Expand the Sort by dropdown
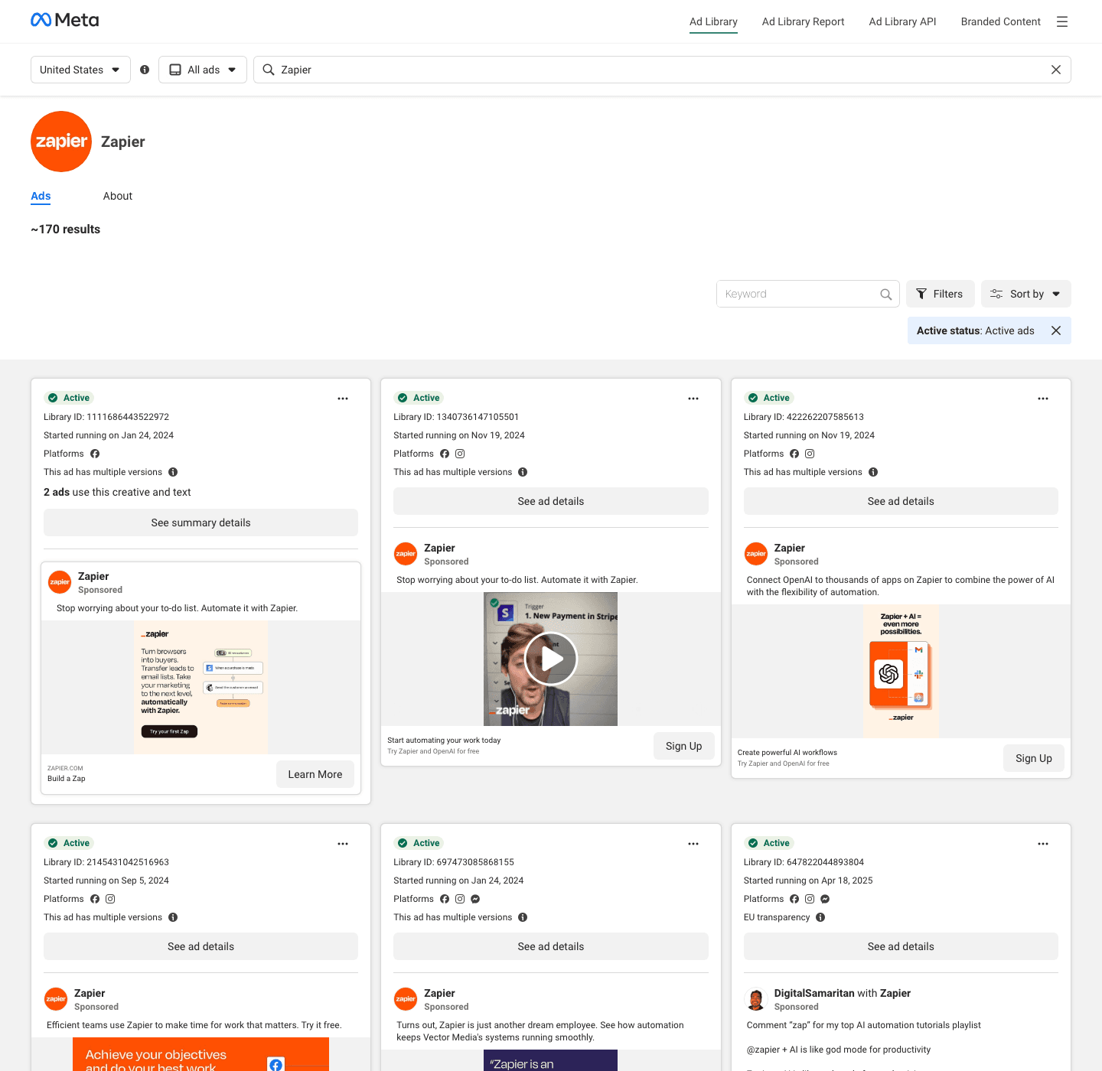This screenshot has width=1102, height=1071. [x=1026, y=294]
